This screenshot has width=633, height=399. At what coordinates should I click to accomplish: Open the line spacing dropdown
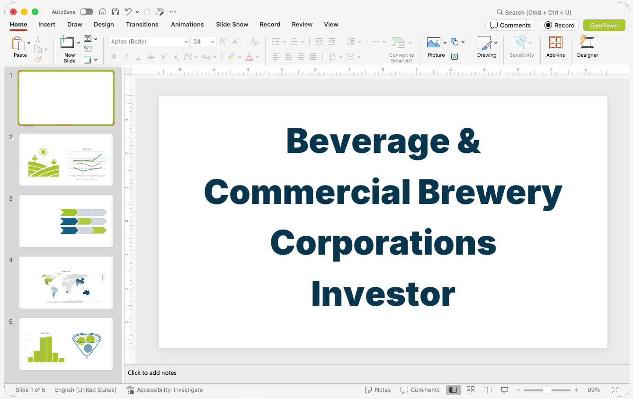(360, 42)
